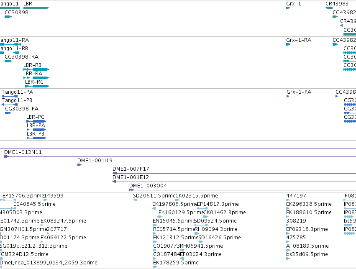Click EST label EP09318.3prime
This screenshot has width=356, height=269.
tap(307, 229)
